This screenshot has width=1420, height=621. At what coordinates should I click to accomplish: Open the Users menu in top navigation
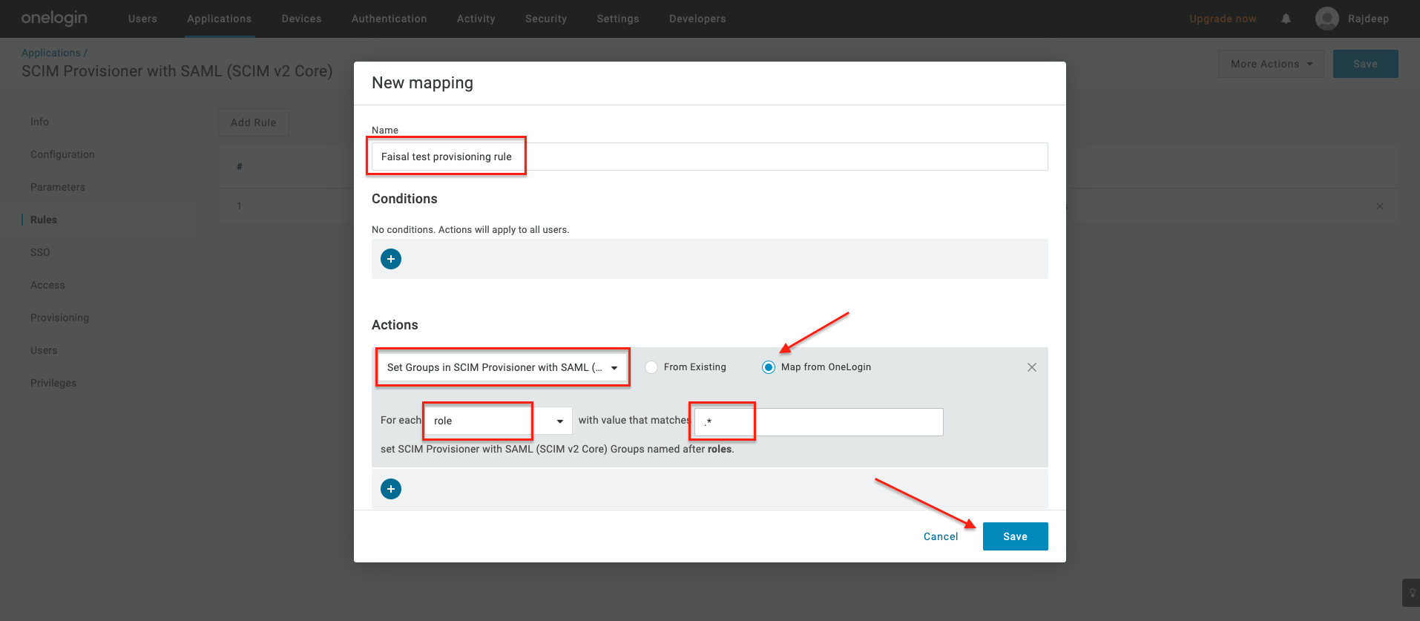click(x=142, y=19)
